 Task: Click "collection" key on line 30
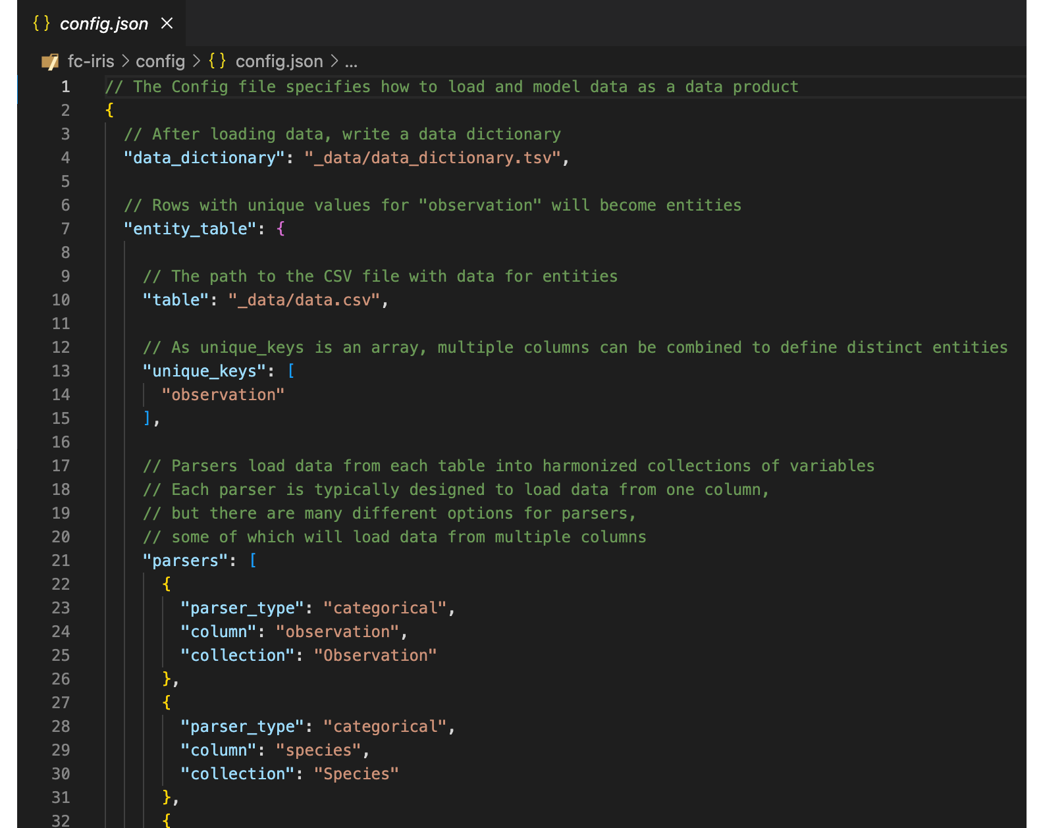(x=238, y=774)
